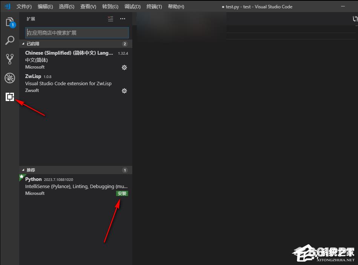Open the gear menu for Chinese language pack
The image size is (358, 265).
124,67
